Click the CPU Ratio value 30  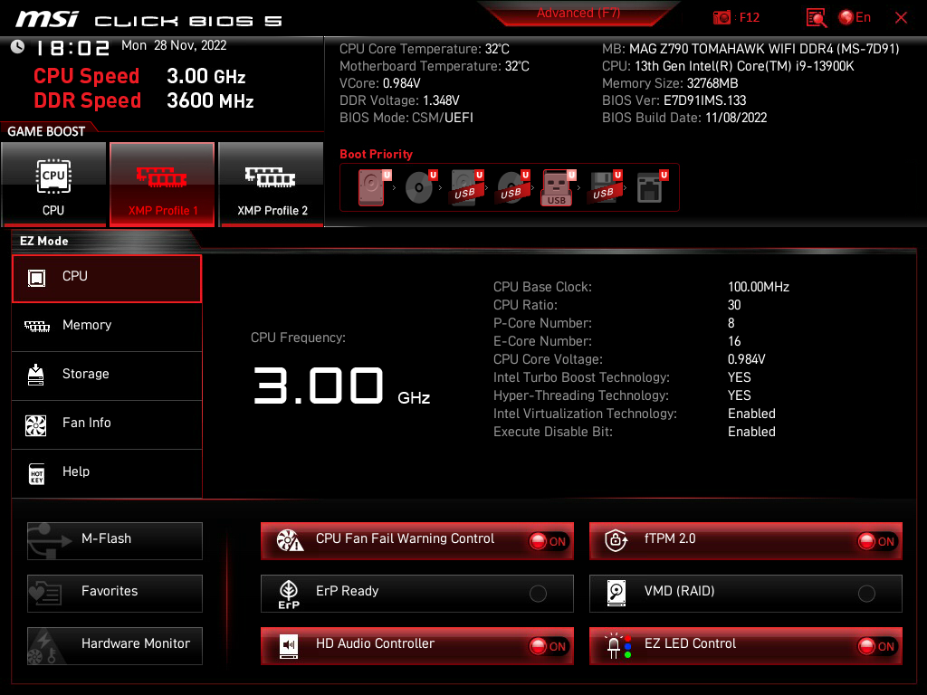click(734, 305)
